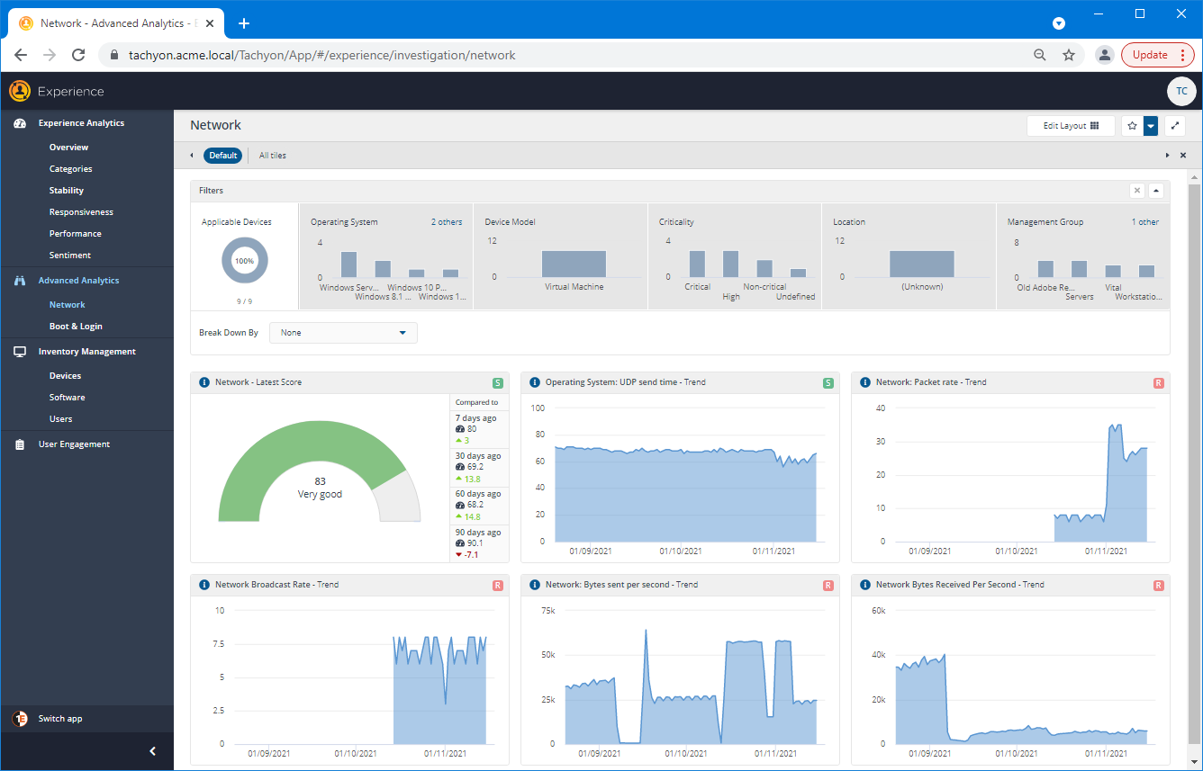Click the (Unknown) bar in Location filter
The image size is (1203, 771).
pyautogui.click(x=921, y=264)
